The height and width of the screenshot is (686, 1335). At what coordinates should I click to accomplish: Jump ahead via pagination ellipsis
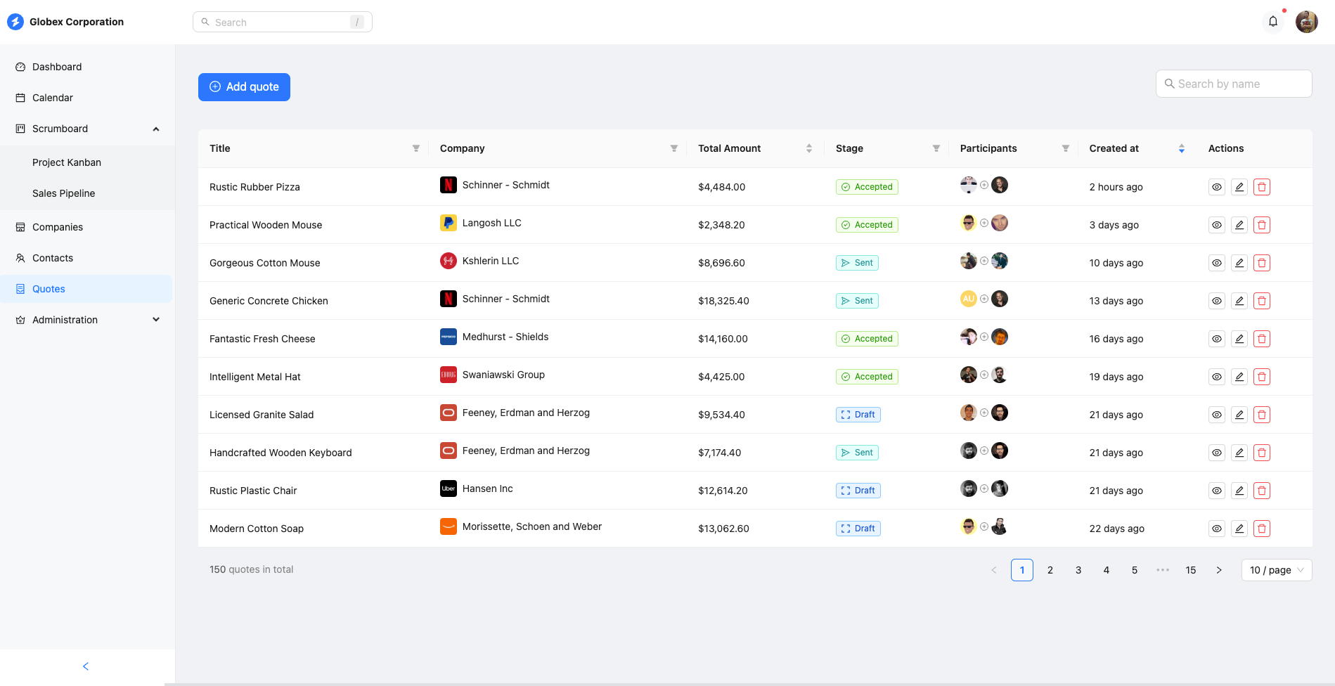coord(1163,570)
